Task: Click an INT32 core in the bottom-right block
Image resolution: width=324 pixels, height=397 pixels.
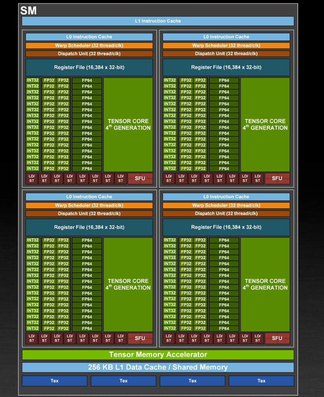Action: click(169, 262)
